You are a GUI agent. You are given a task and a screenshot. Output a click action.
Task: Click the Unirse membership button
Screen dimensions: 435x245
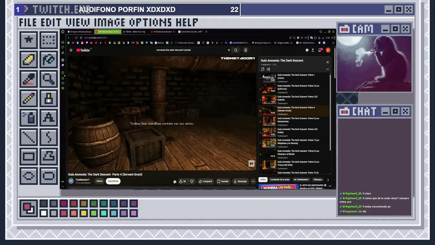pos(99,181)
